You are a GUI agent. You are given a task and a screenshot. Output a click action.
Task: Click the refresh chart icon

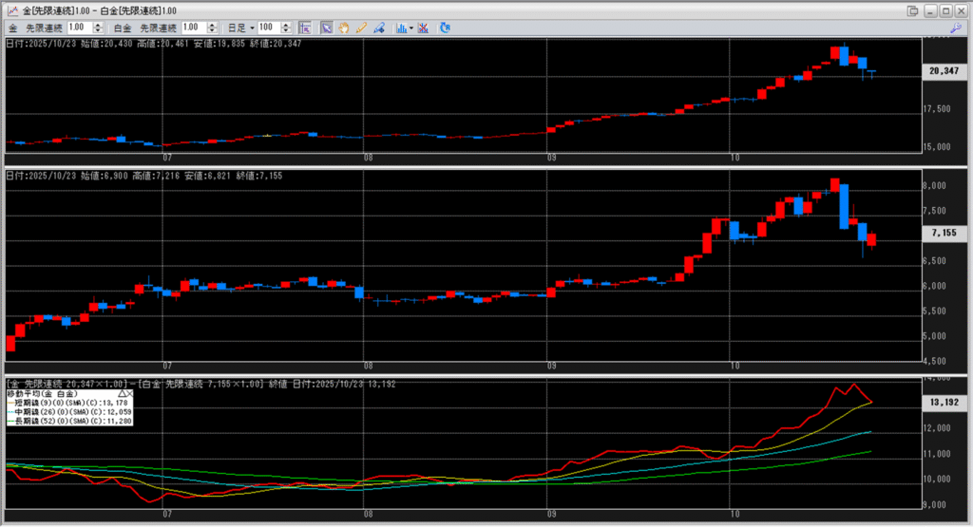pyautogui.click(x=445, y=28)
